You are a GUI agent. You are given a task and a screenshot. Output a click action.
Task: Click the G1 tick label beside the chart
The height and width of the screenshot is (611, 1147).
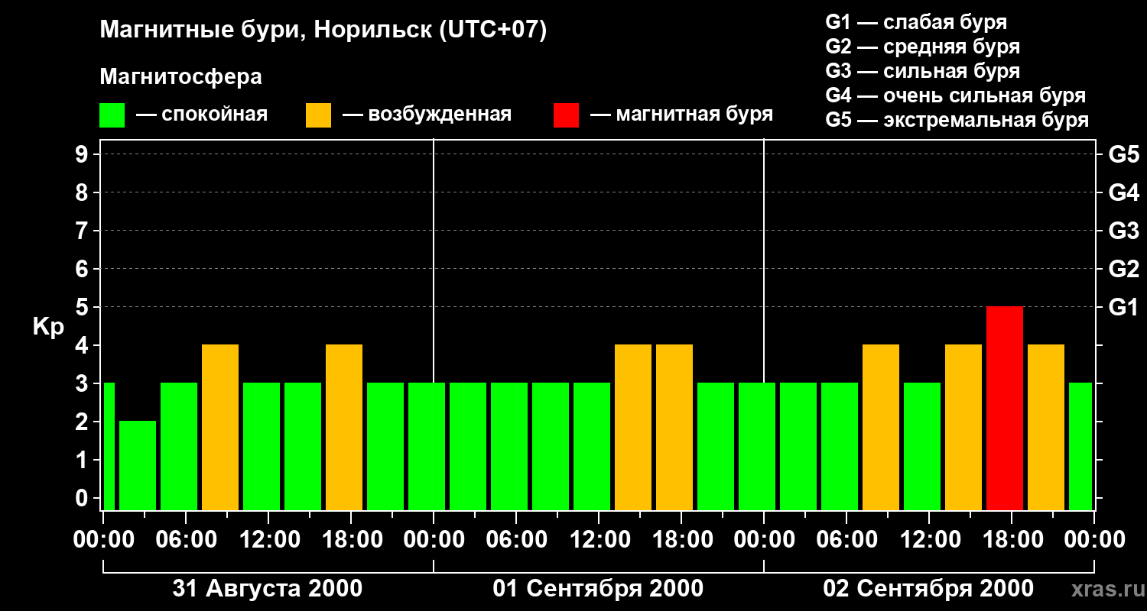click(1123, 307)
